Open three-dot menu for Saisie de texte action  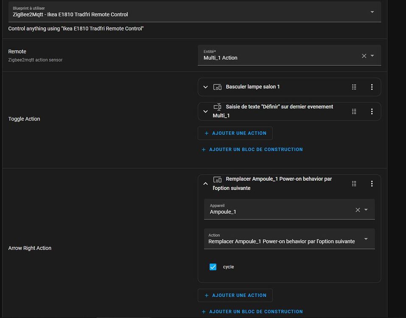point(372,112)
